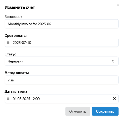Click the calendar icon in Дата платежа
The width and height of the screenshot is (123, 120).
(8, 99)
